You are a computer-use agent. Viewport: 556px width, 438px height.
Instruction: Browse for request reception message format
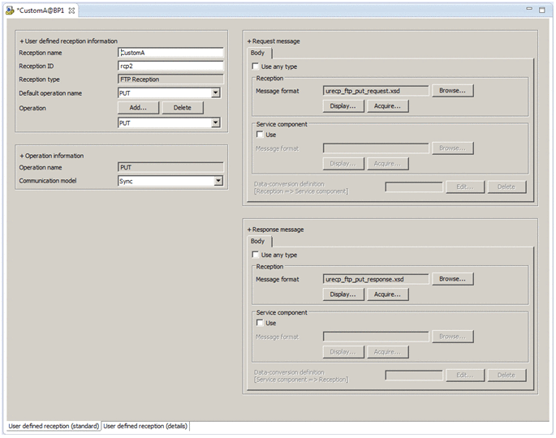pos(452,91)
